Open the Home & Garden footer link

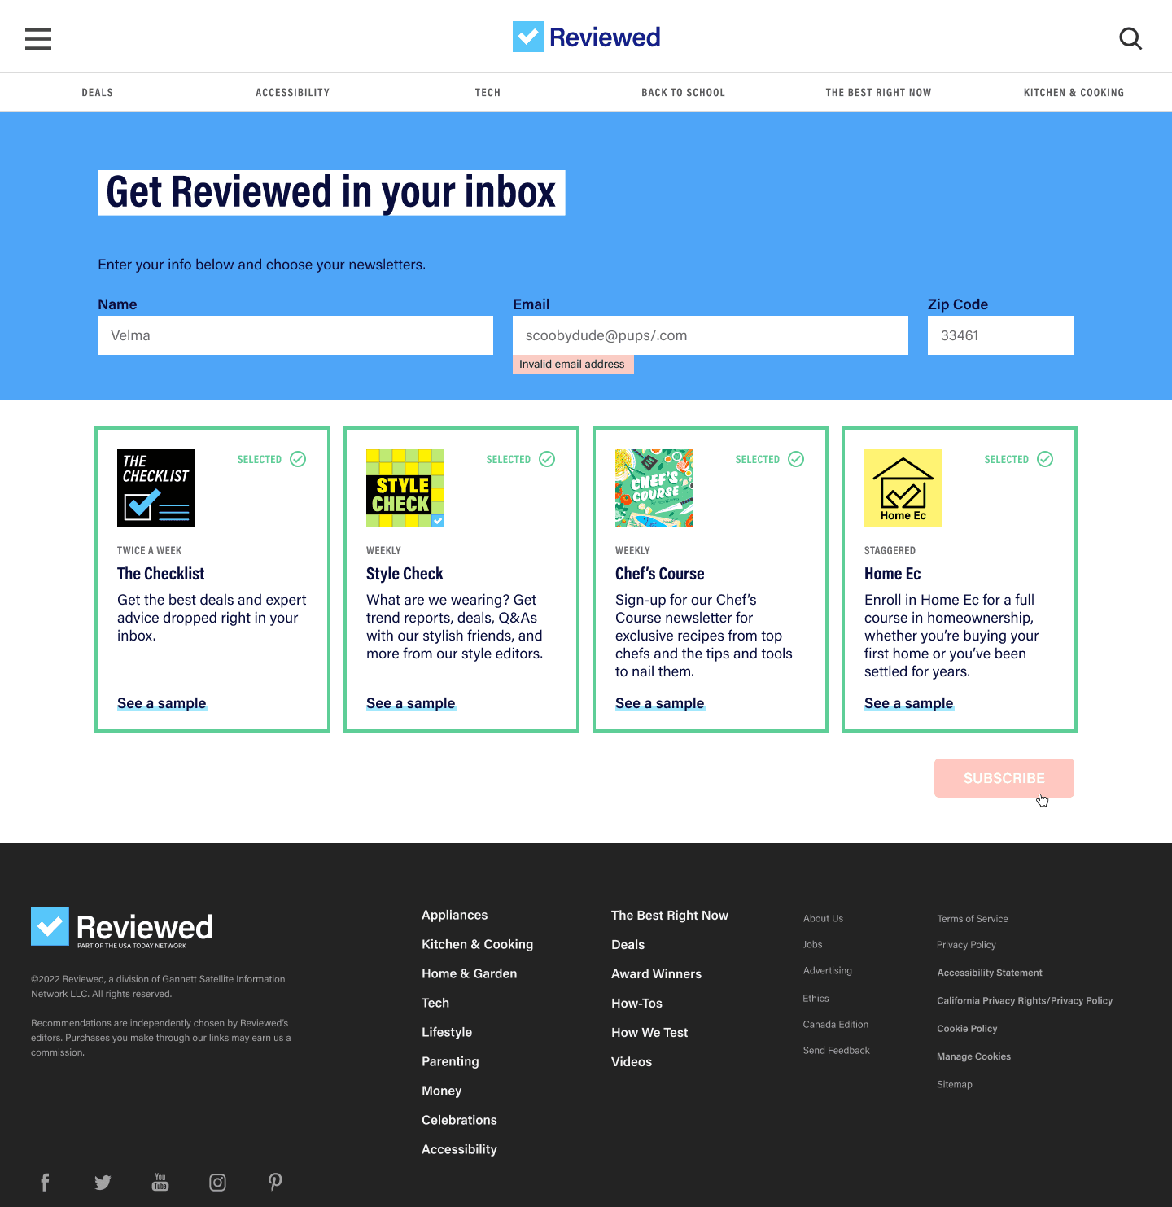click(x=470, y=973)
